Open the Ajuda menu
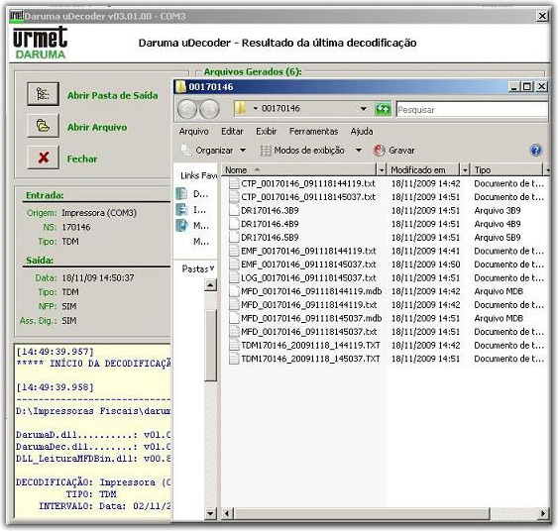 click(362, 132)
